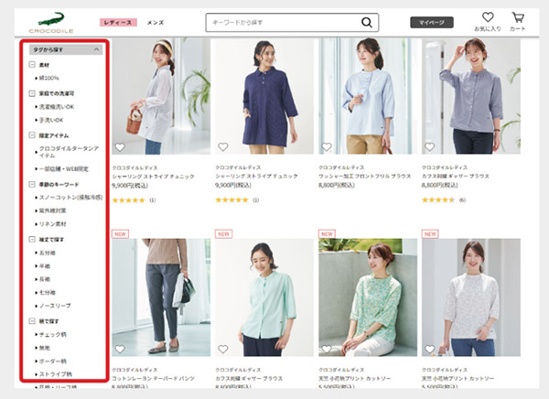
Task: Open the gray gathered blouse photo
Action: [471, 96]
